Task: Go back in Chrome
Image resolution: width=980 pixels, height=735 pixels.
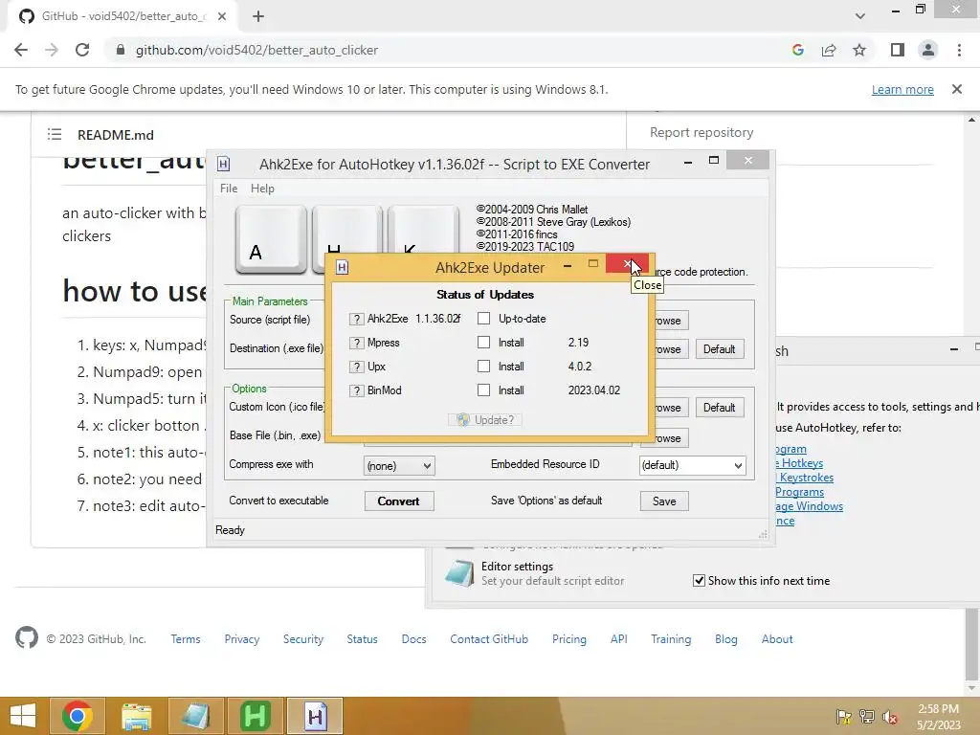Action: click(x=21, y=50)
